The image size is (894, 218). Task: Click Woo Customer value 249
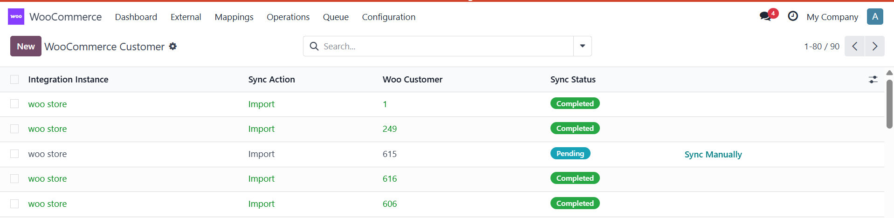(x=390, y=129)
